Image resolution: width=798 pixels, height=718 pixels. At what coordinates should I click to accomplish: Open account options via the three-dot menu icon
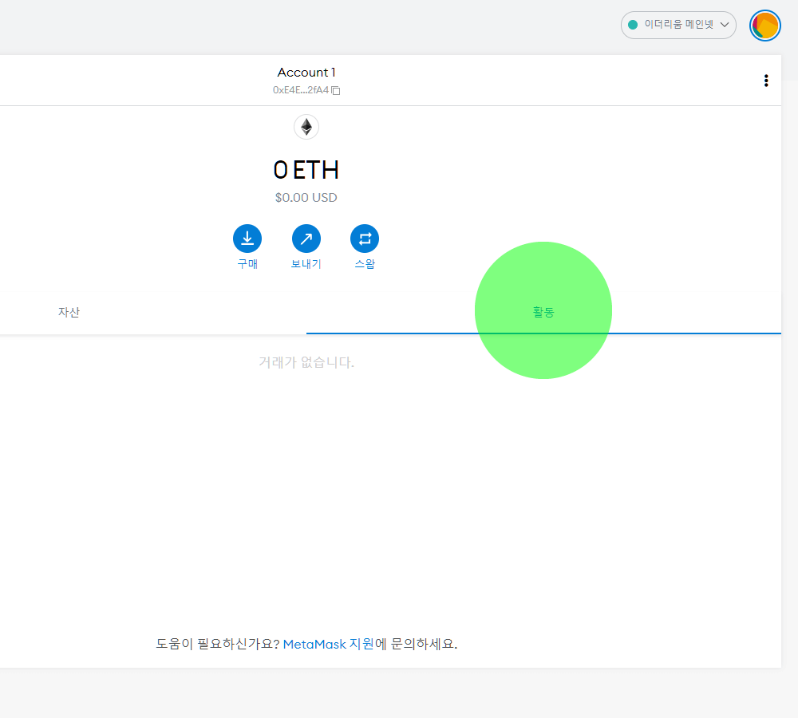pos(766,80)
